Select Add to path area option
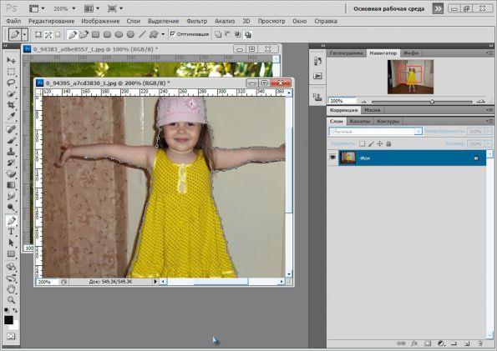Image resolution: width=497 pixels, height=351 pixels. point(218,34)
